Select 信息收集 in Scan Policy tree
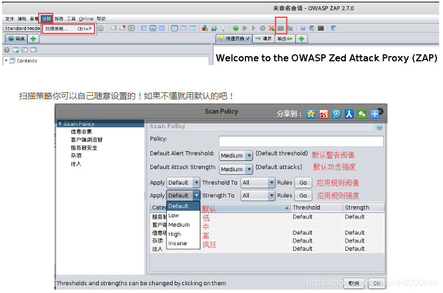 point(82,132)
